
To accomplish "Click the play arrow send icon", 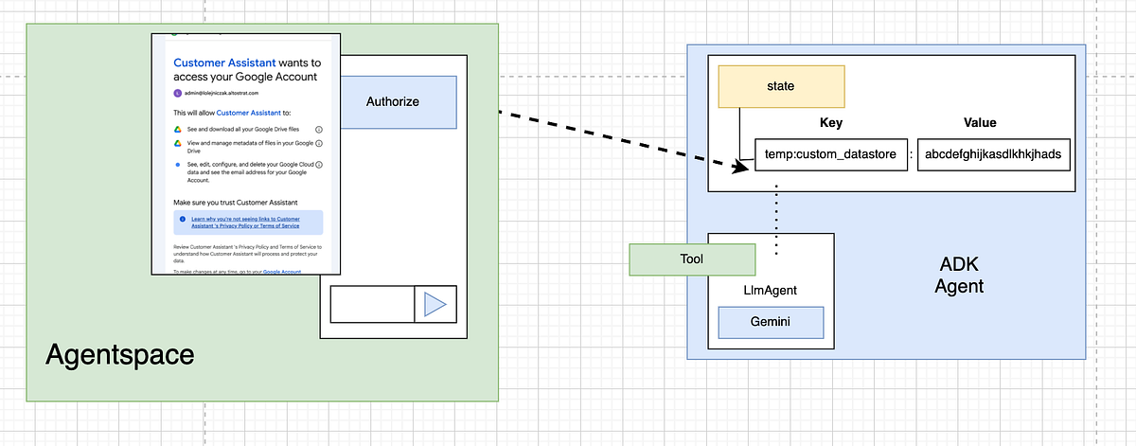I will [435, 304].
